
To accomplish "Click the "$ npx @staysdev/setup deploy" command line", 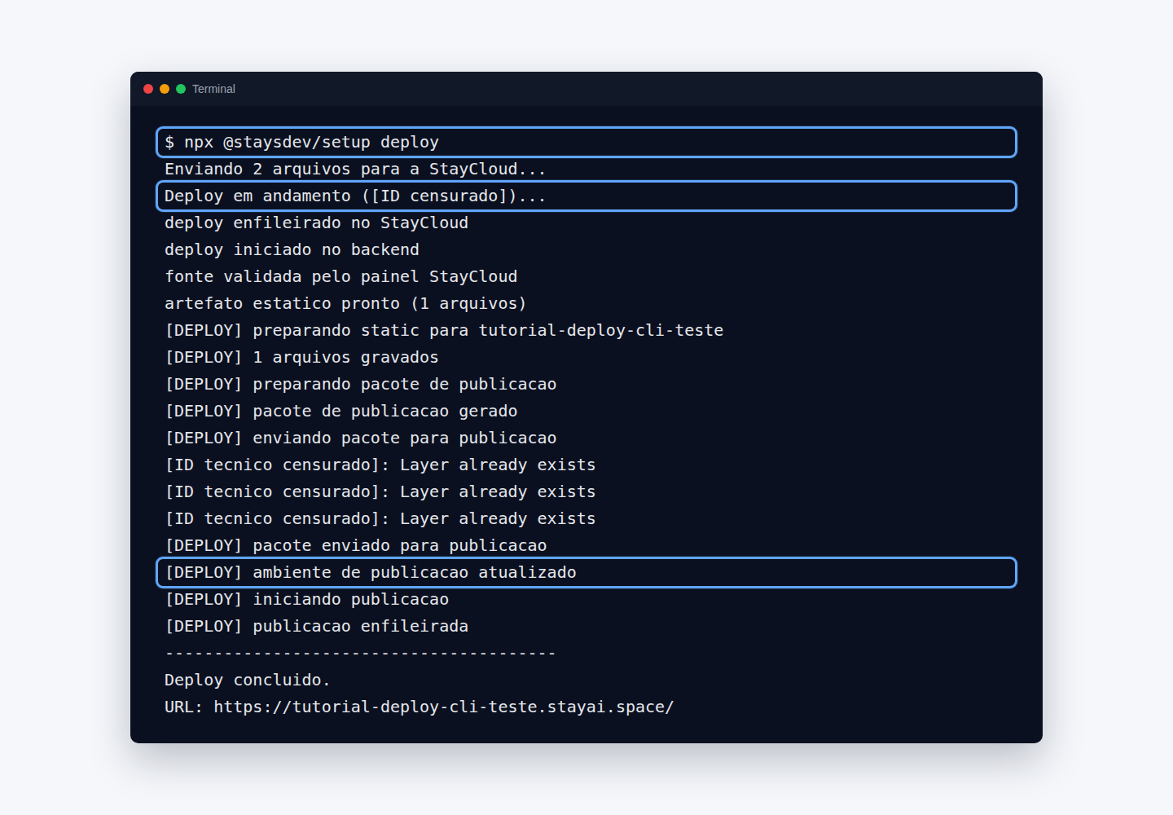I will [x=586, y=142].
